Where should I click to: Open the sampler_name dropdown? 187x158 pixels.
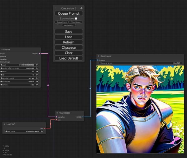19,78
